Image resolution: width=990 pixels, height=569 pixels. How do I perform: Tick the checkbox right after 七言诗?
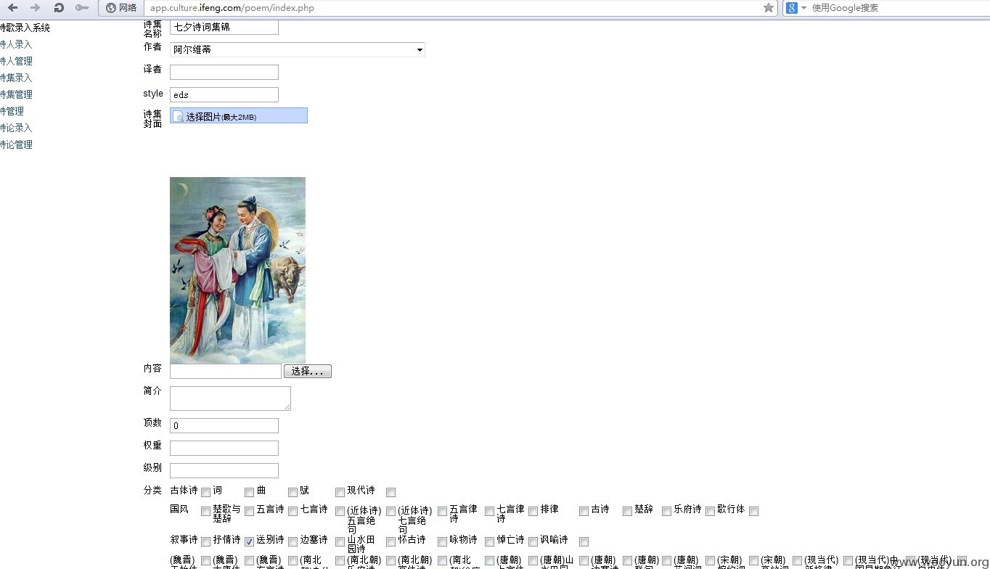340,511
